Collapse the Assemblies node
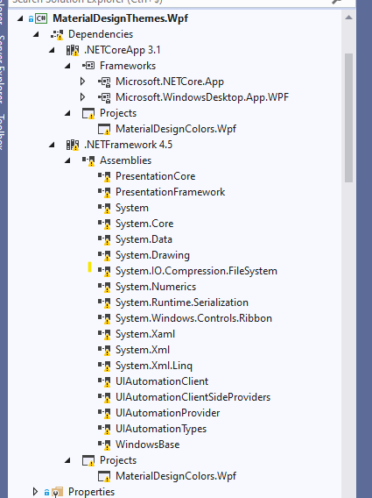The width and height of the screenshot is (372, 498). point(67,160)
